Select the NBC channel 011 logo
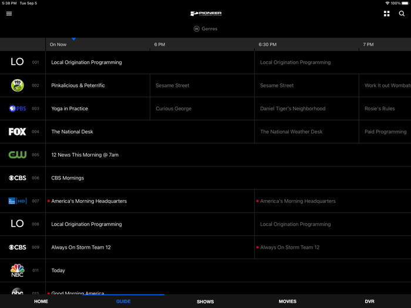Screen dimensions: 411x308 (x=17, y=270)
